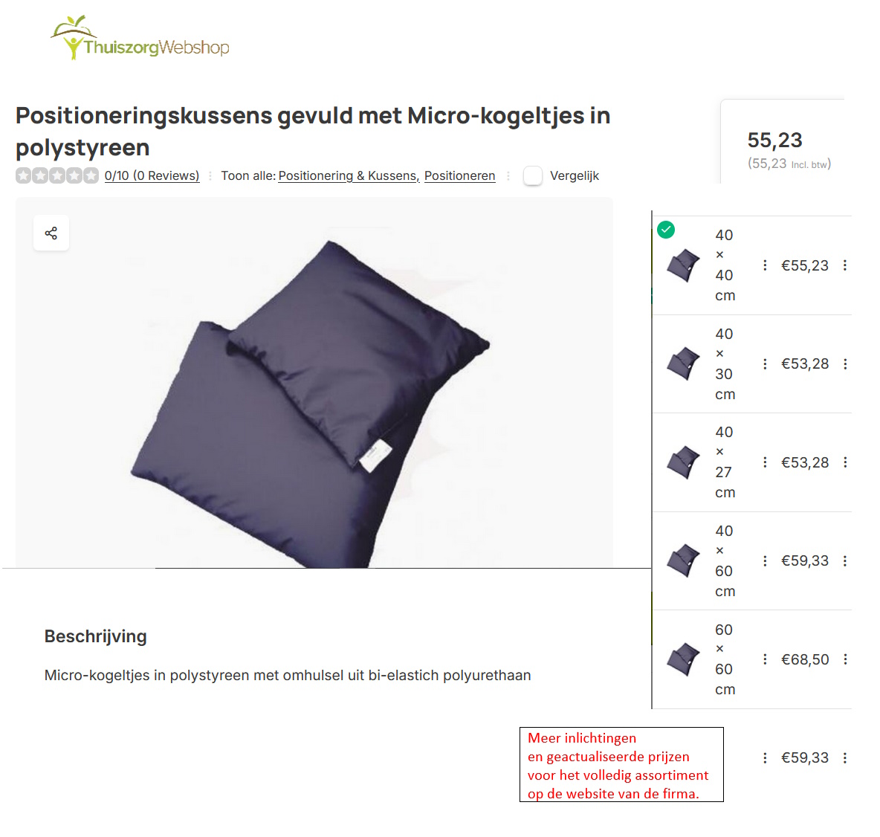Screen dimensions: 880x837
Task: Click the €59,33 price for 40×60 variant
Action: [x=805, y=560]
